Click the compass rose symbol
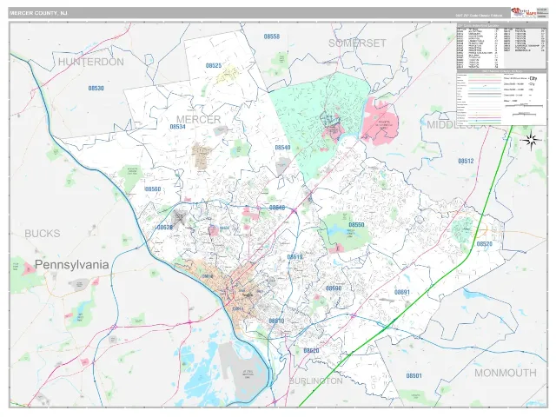Viewport: 556px width, 417px height. (x=531, y=140)
